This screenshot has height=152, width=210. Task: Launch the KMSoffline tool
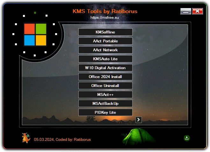click(105, 32)
